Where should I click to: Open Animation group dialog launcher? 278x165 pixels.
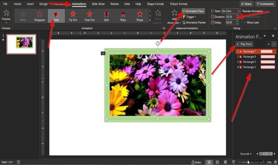[164, 28]
